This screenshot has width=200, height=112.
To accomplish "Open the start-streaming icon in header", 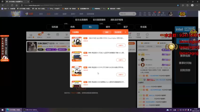I will (x=149, y=14).
